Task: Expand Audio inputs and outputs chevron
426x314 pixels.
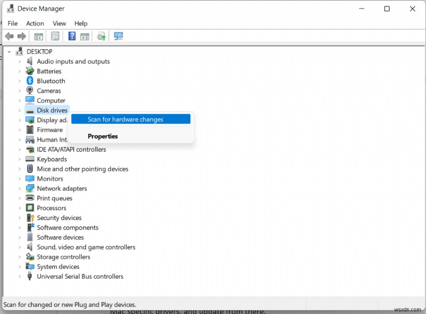Action: tap(20, 61)
